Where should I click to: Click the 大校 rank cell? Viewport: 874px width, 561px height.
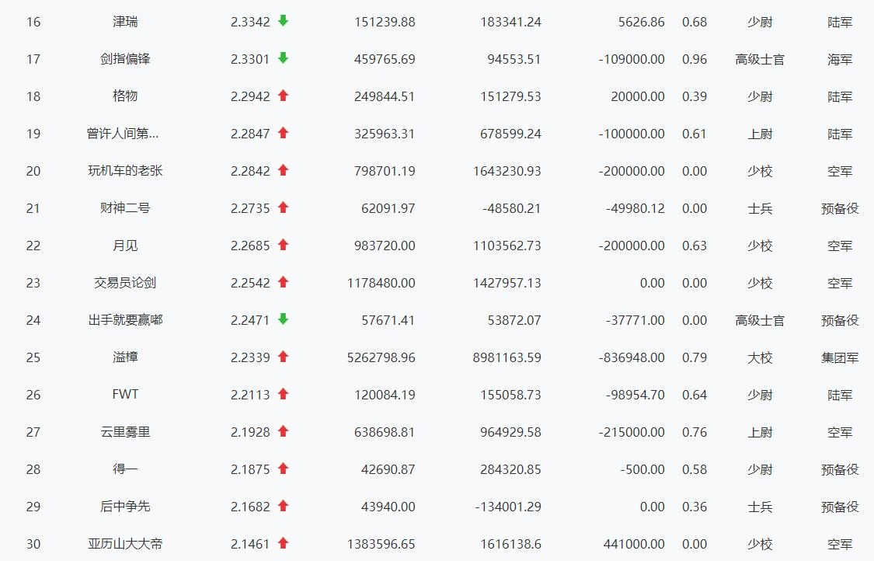(x=760, y=357)
